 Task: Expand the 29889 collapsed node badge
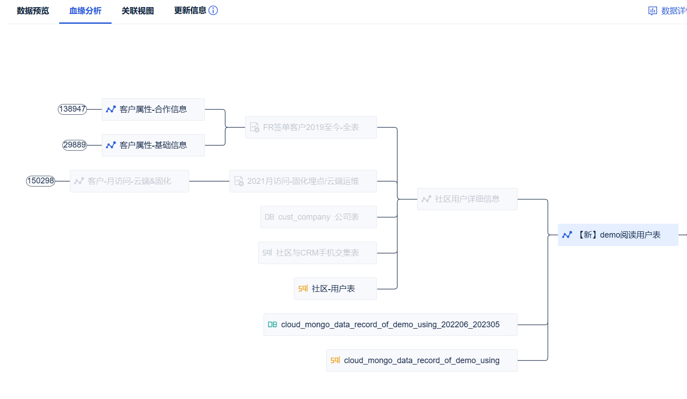[74, 145]
